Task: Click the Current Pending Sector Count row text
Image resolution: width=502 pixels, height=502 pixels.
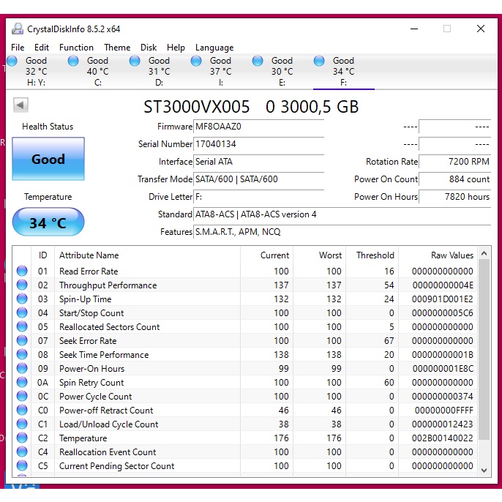Action: point(116,466)
